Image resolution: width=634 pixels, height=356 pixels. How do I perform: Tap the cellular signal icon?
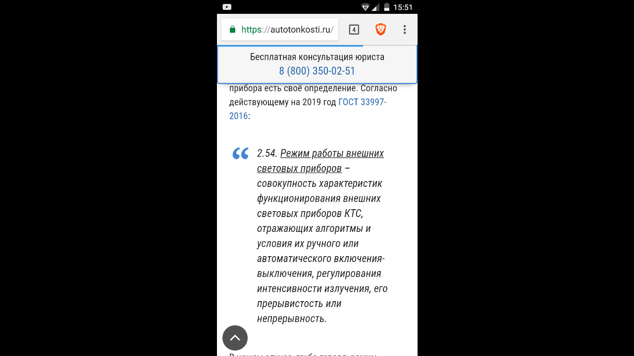[376, 7]
